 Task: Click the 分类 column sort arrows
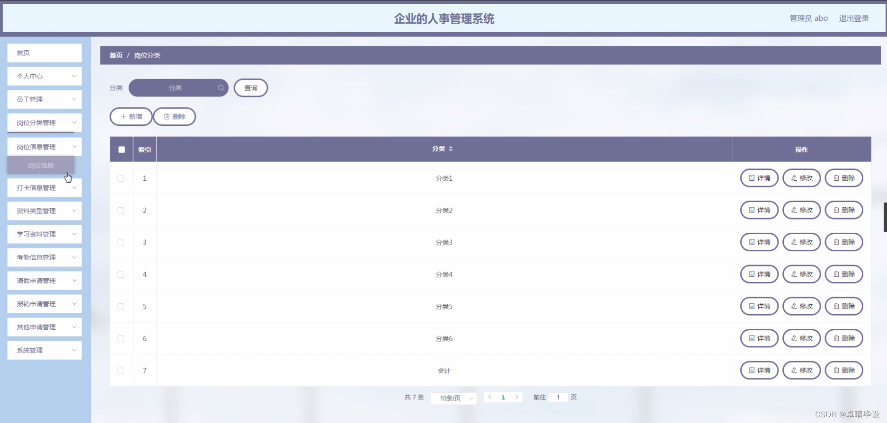click(x=451, y=149)
